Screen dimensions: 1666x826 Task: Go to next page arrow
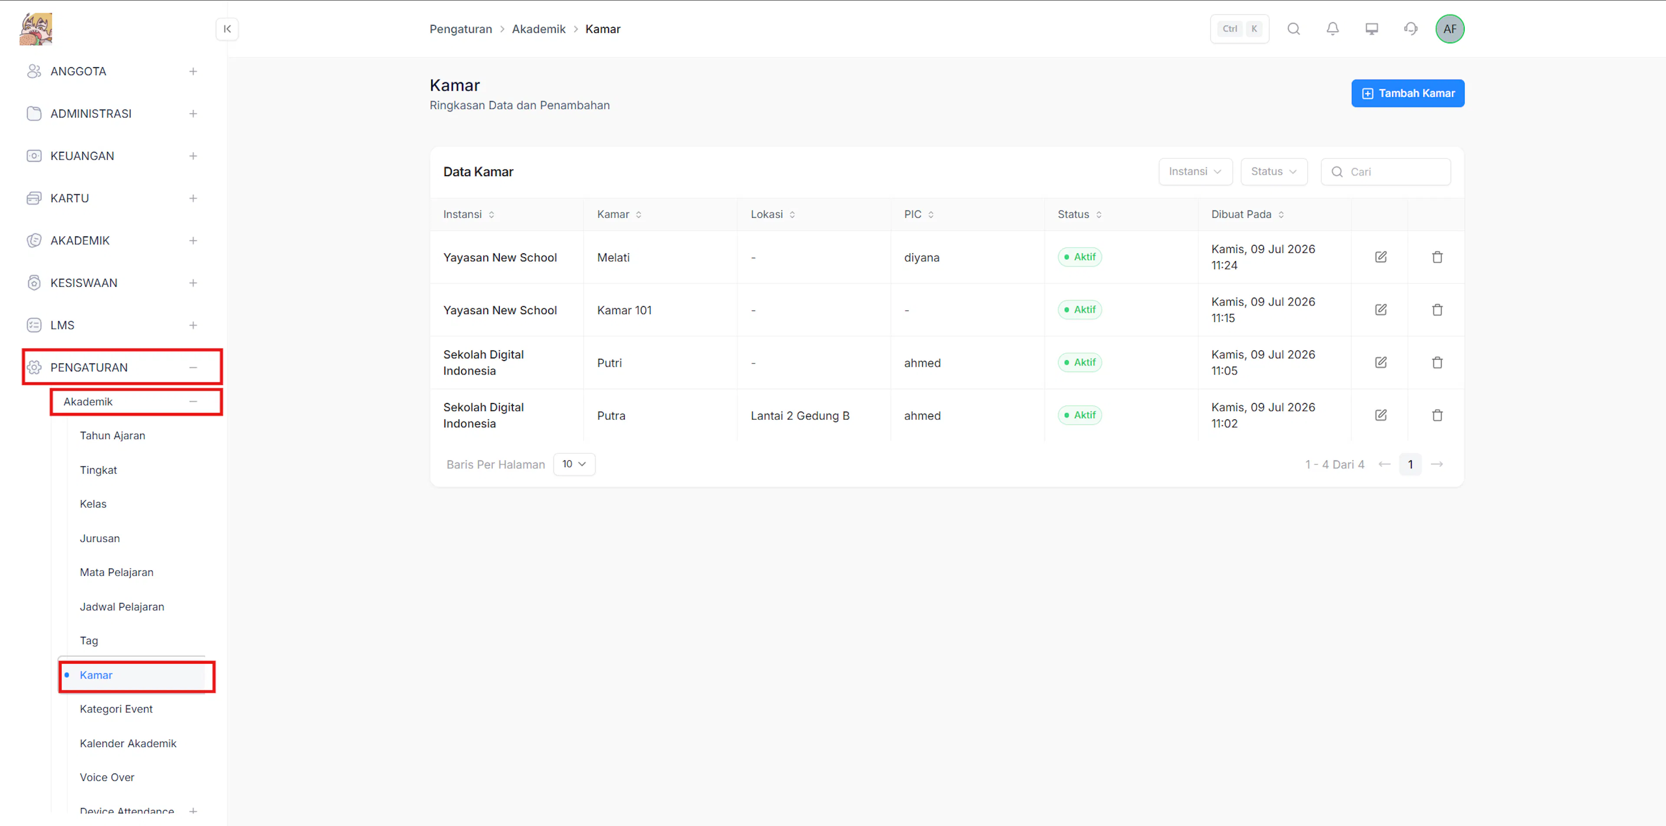click(x=1437, y=465)
